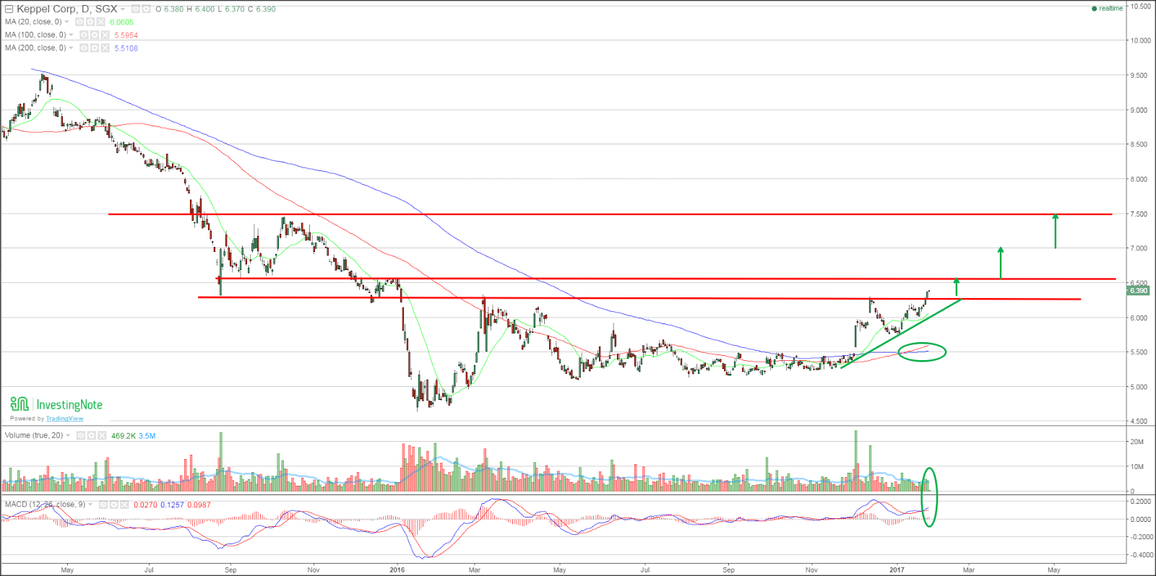The image size is (1156, 576).
Task: Open MA 20 indicator settings gear
Action: [x=90, y=22]
